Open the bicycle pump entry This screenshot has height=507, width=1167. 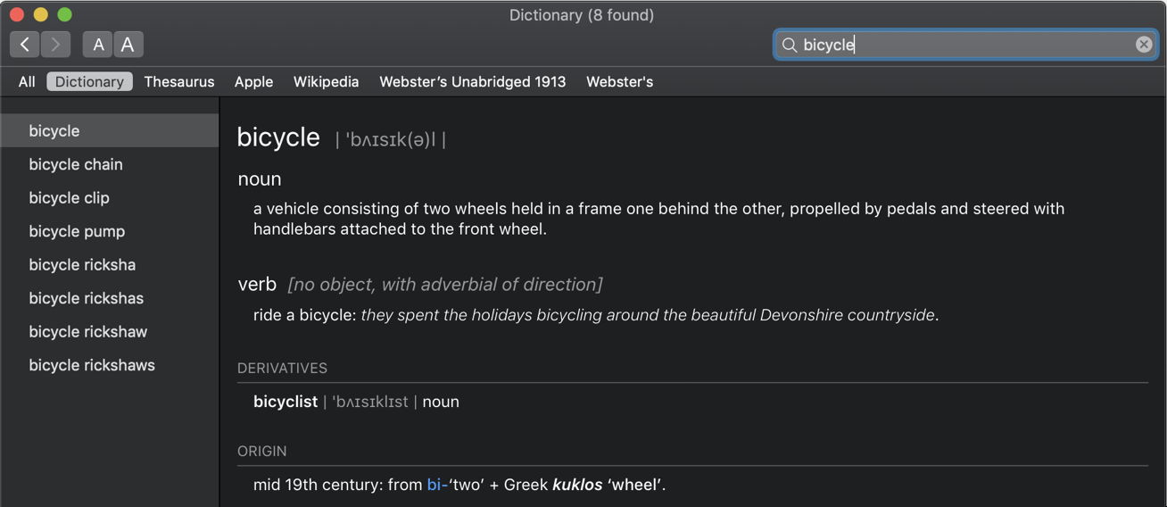click(77, 231)
